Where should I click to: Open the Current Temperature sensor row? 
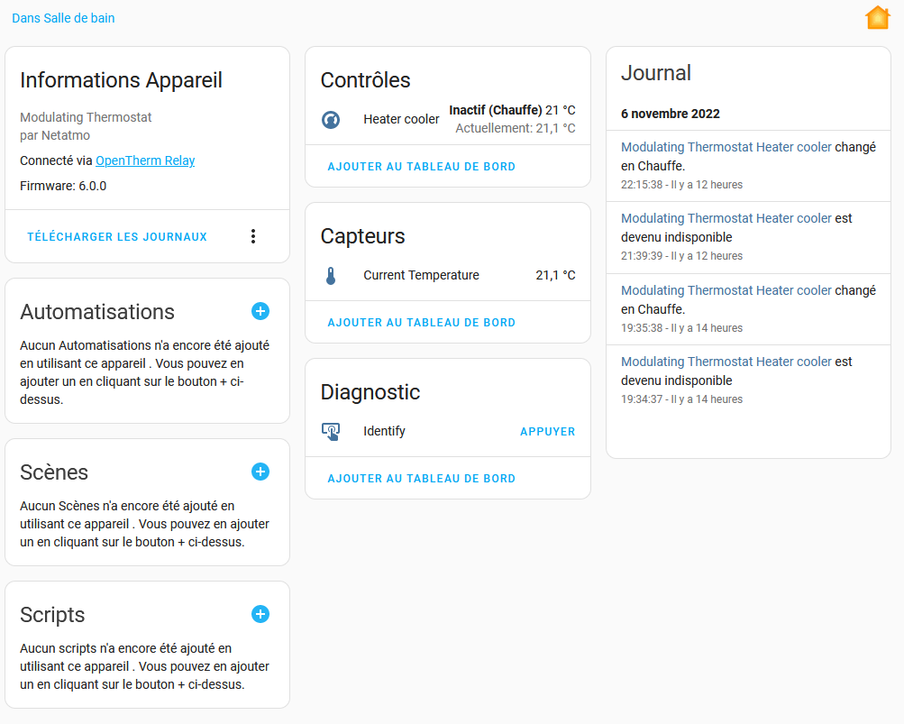coord(448,276)
